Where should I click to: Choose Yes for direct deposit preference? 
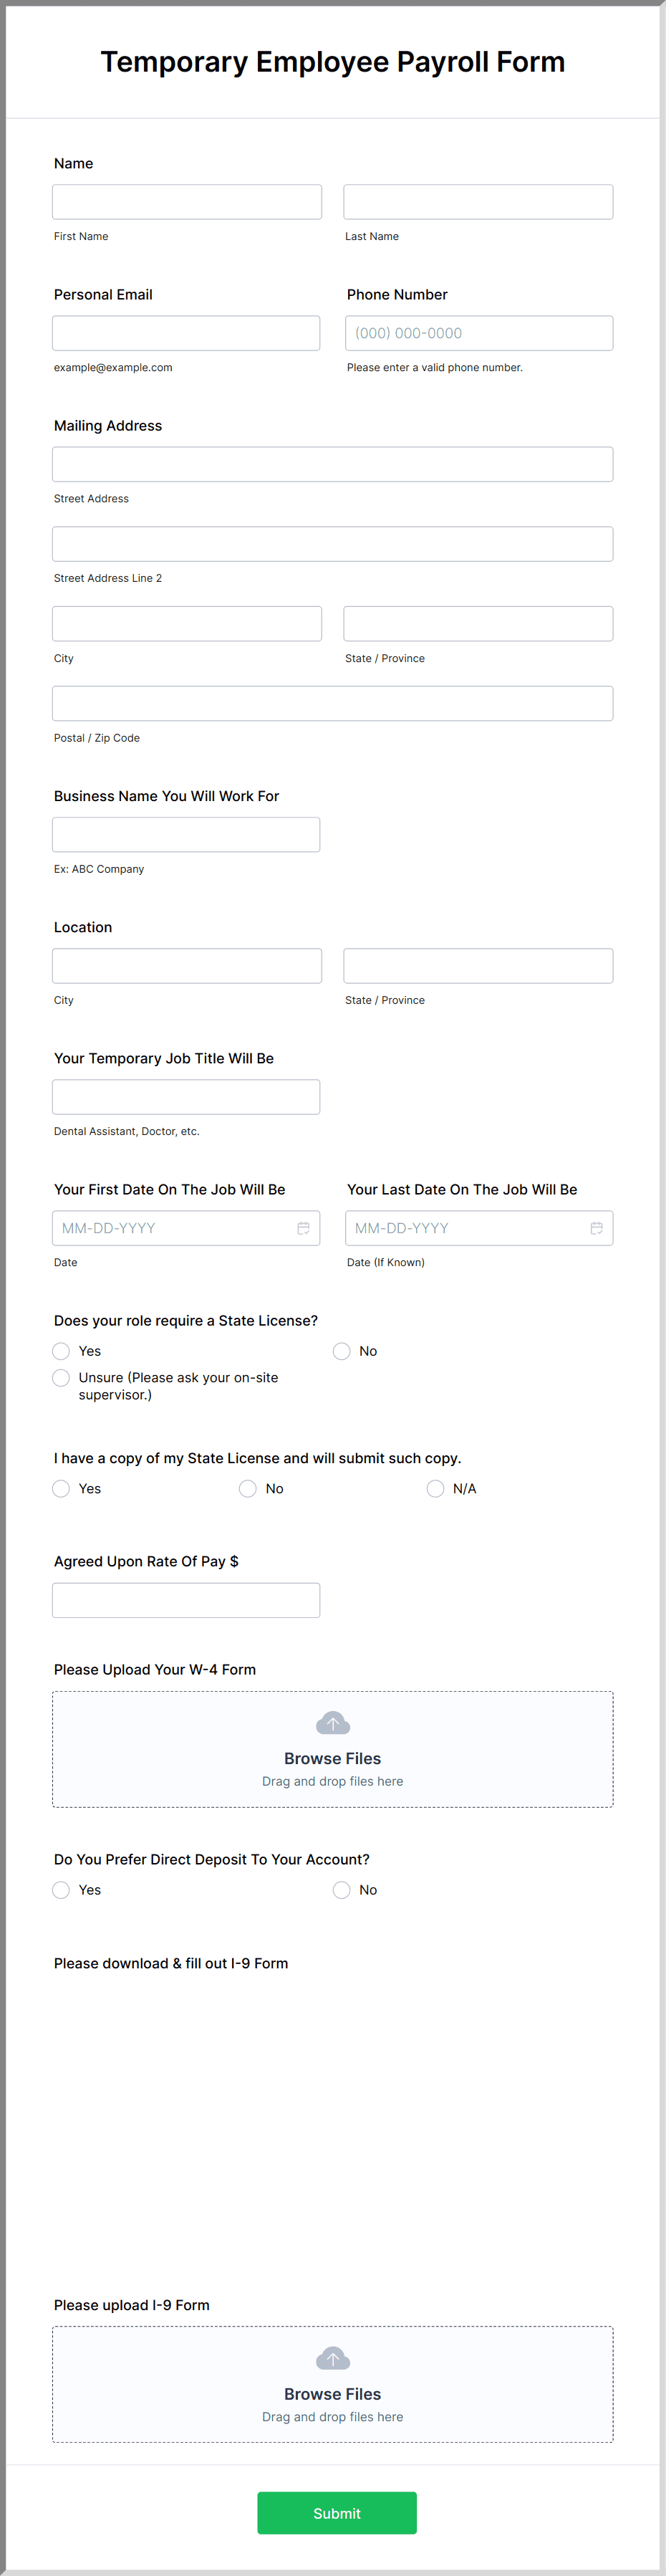coord(61,1890)
